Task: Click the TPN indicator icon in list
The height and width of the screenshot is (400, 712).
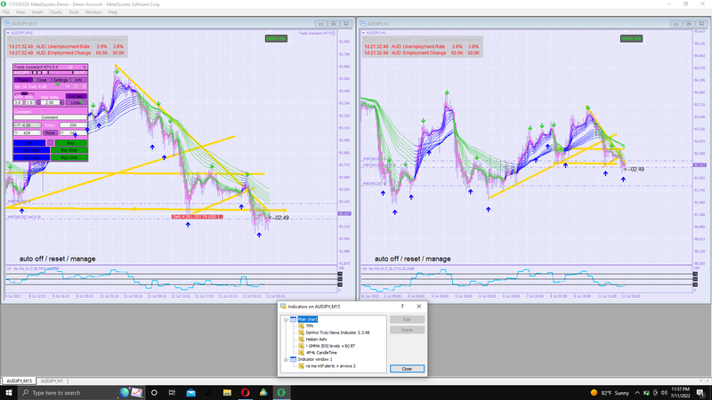Action: click(x=300, y=325)
